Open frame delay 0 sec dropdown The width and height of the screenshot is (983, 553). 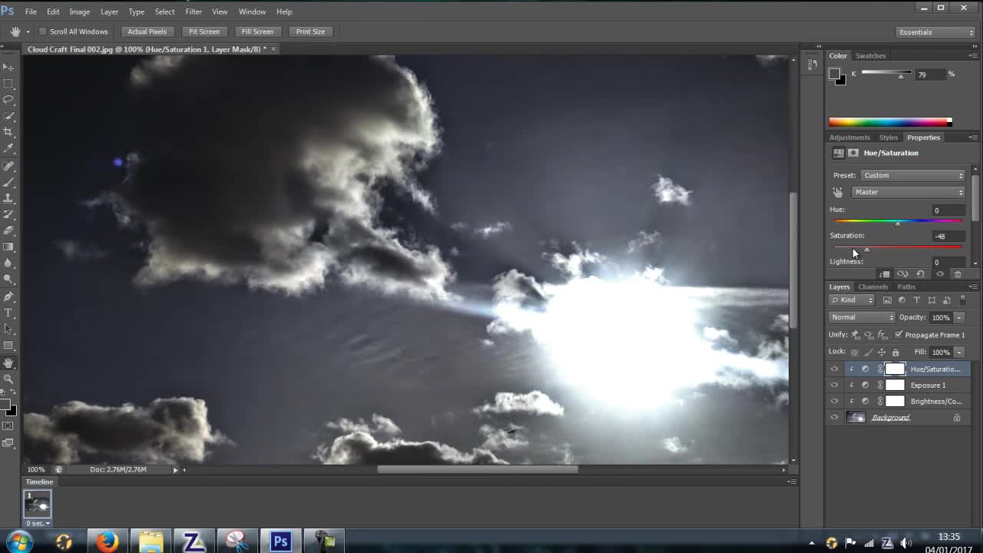click(38, 524)
